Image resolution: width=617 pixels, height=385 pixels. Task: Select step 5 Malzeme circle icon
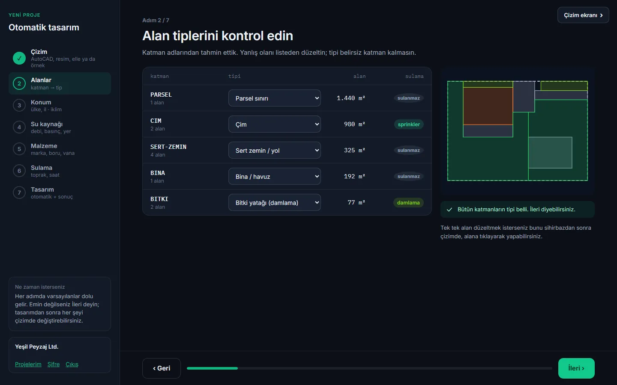(19, 149)
